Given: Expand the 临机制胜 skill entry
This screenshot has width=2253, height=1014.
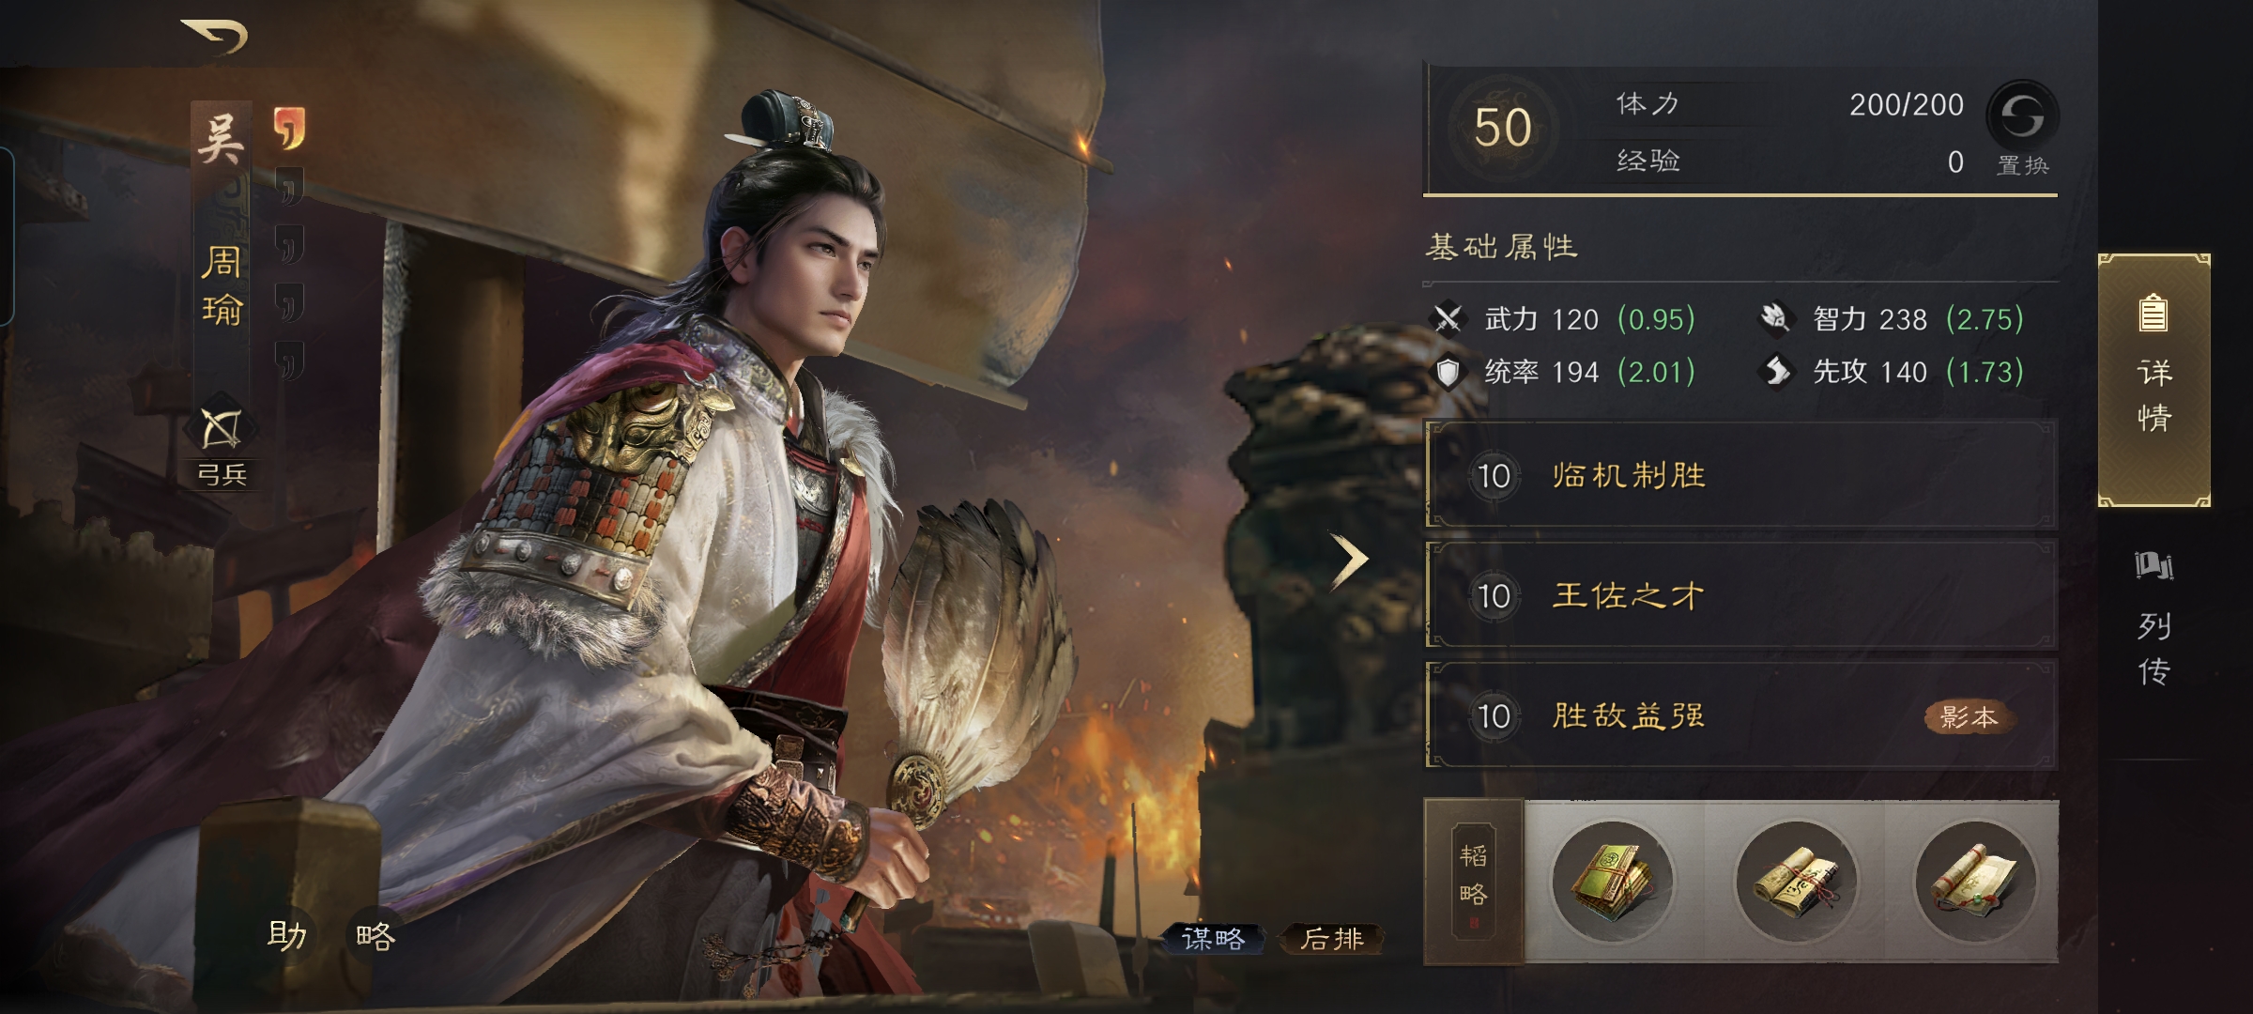Looking at the screenshot, I should click(1741, 475).
